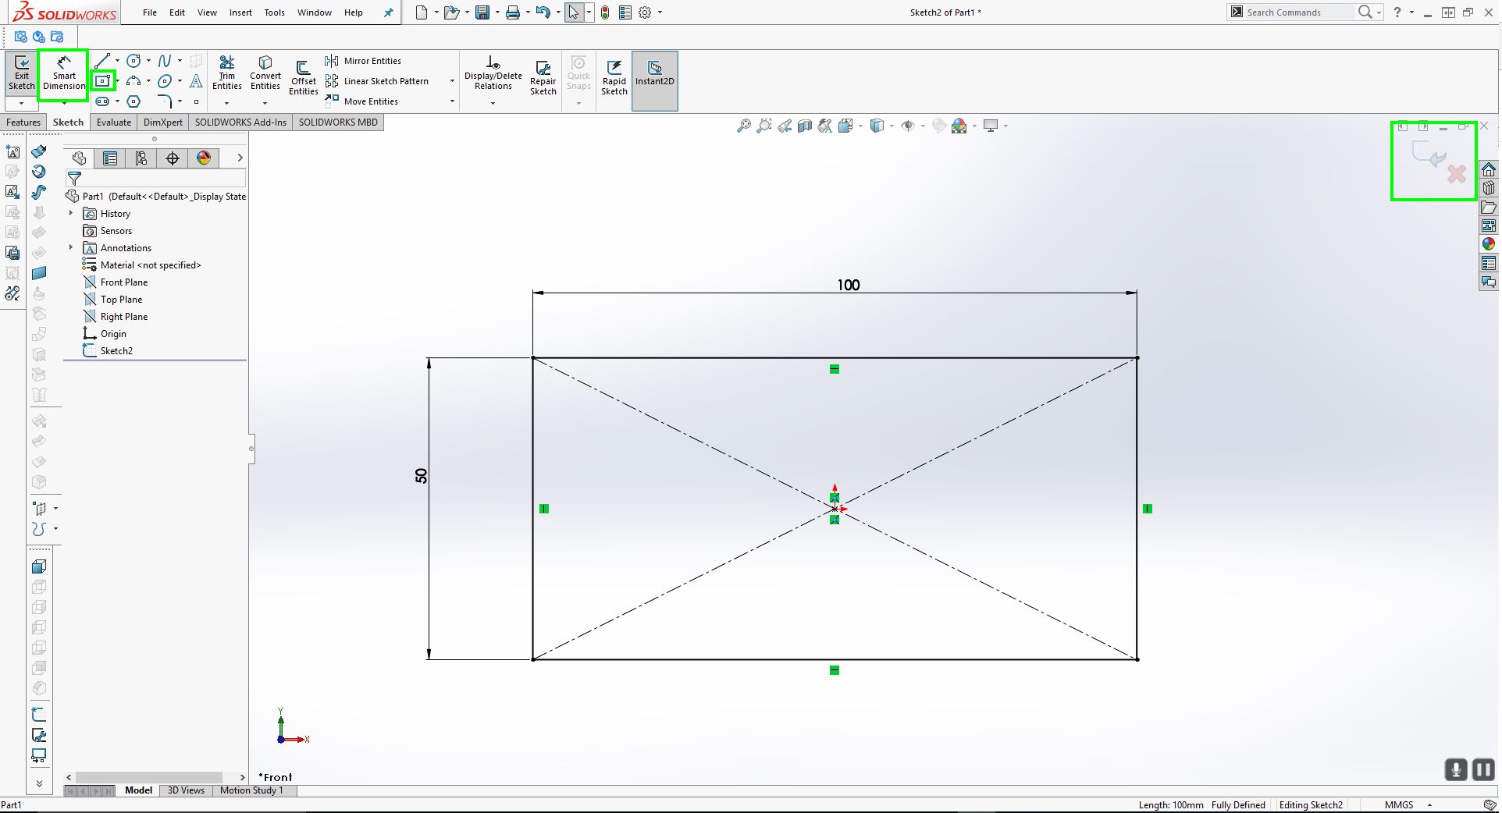Select Top Plane in the tree
Image resolution: width=1502 pixels, height=813 pixels.
(x=113, y=300)
